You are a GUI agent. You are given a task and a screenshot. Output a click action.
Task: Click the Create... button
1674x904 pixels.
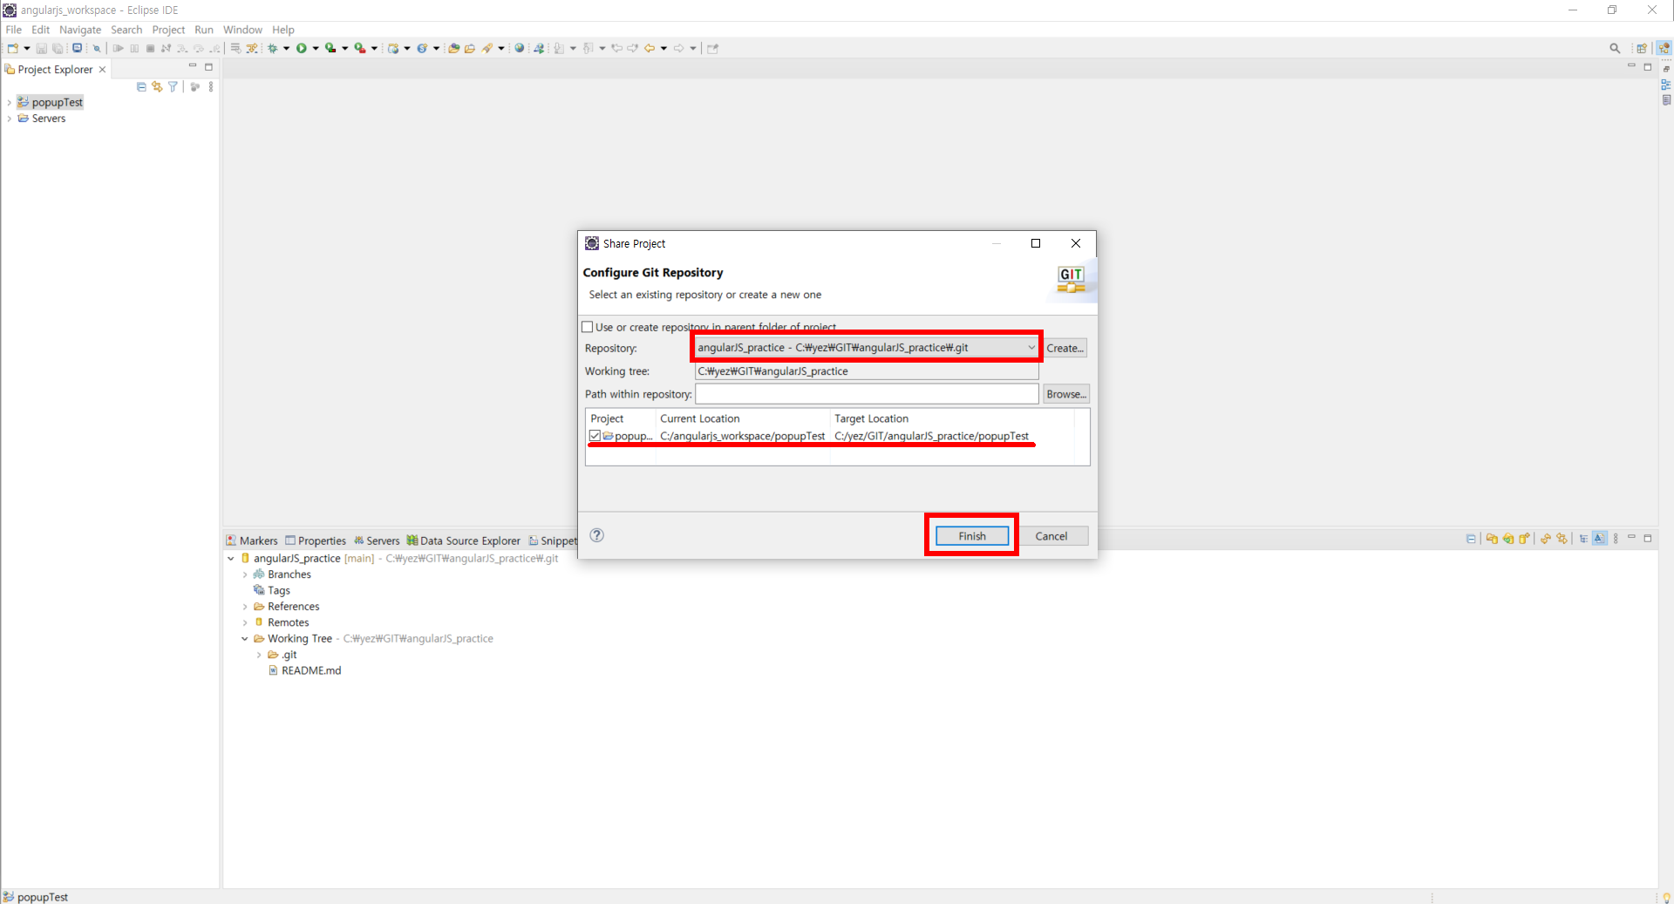[1065, 348]
